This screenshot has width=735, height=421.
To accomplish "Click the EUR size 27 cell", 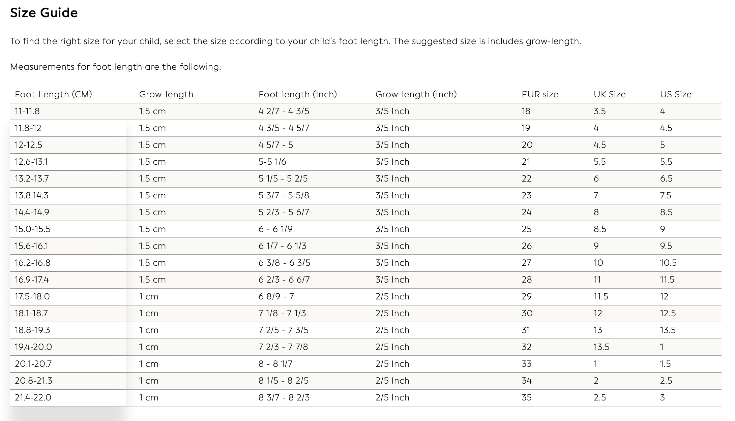I will (x=526, y=263).
